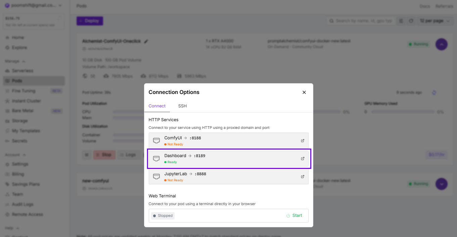Open the account email dropdown
The width and height of the screenshot is (457, 237).
(x=34, y=6)
